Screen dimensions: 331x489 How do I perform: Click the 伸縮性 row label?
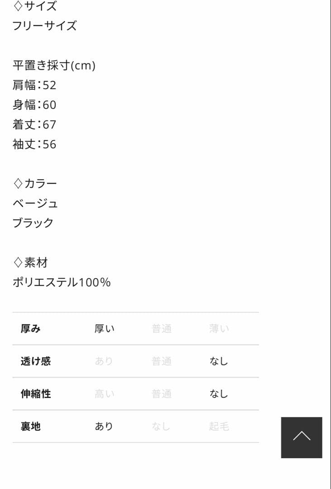[36, 394]
